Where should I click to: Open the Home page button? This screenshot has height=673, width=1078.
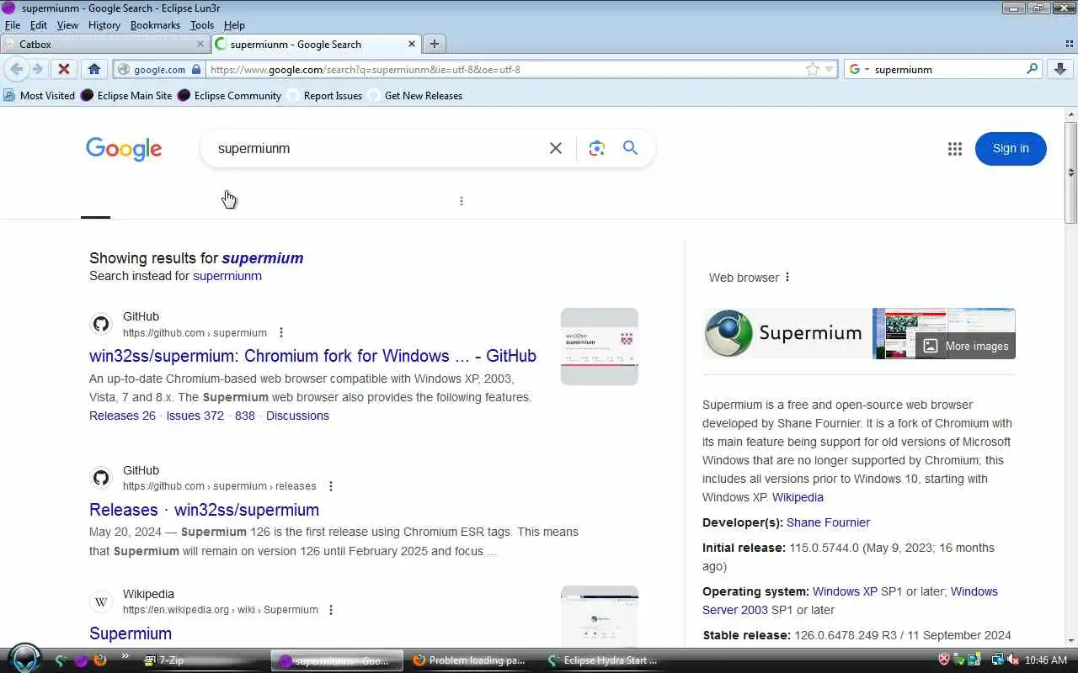tap(94, 69)
